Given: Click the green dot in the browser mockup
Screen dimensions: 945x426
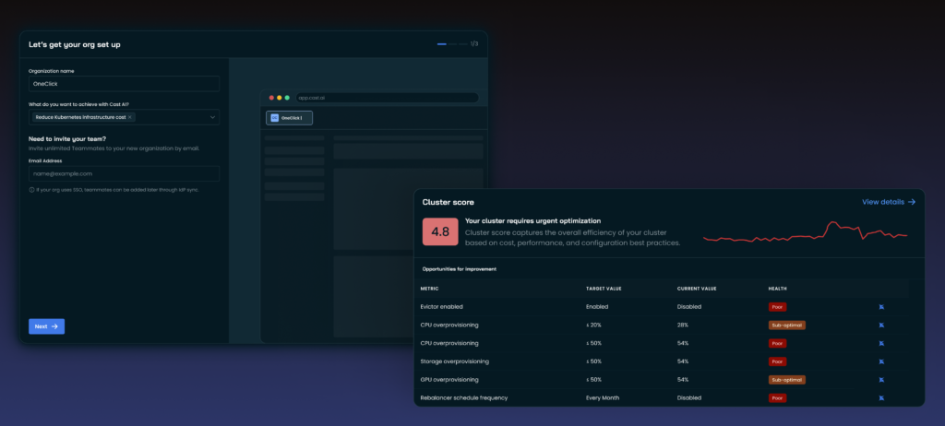Looking at the screenshot, I should pos(287,98).
